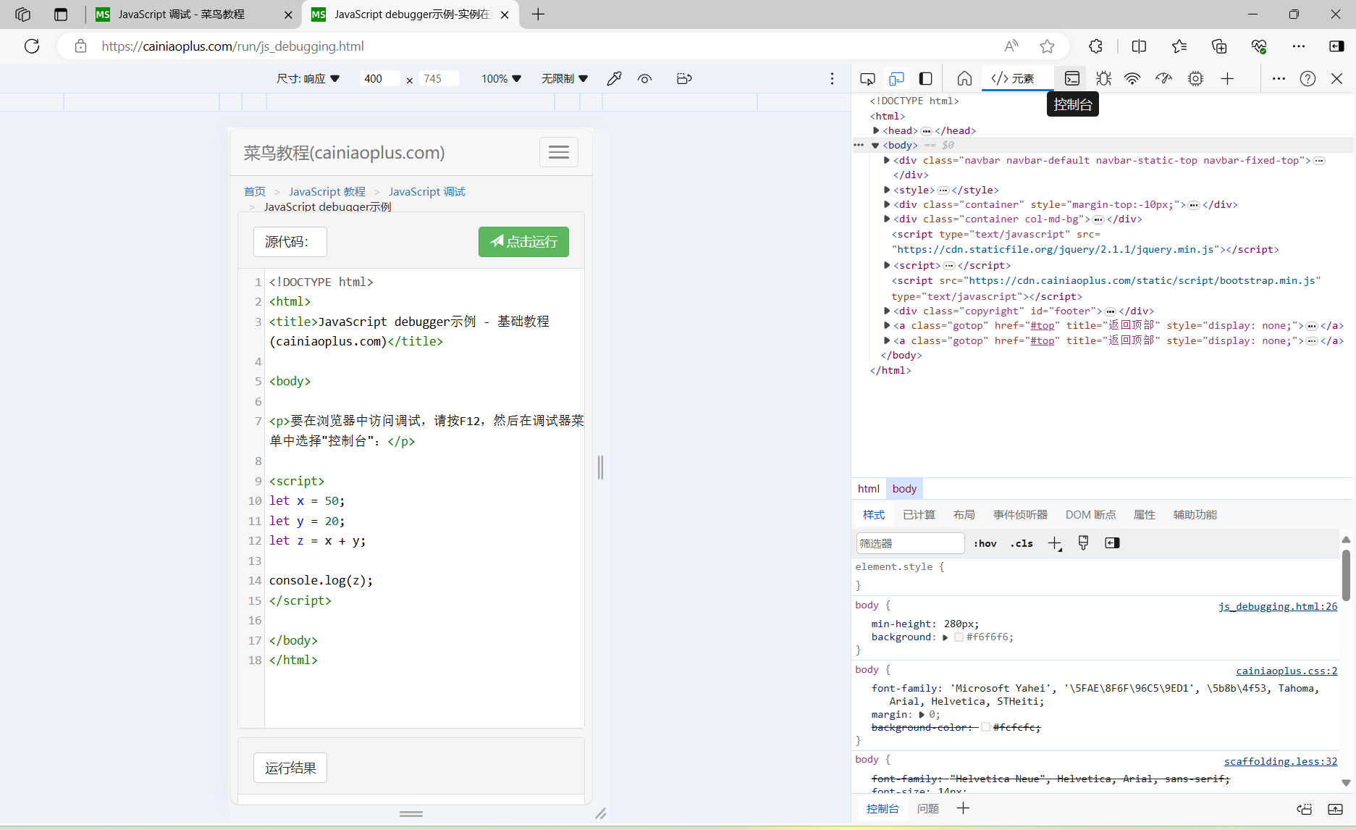
Task: Open browser Extensions puzzle icon
Action: click(x=1095, y=46)
